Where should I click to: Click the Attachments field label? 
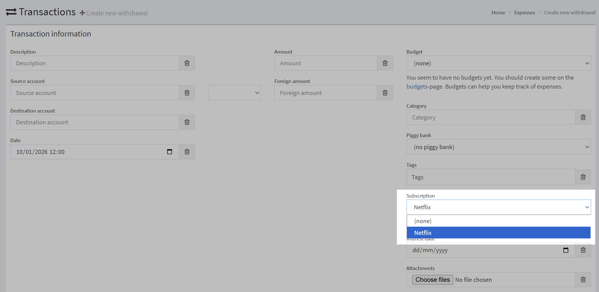(x=420, y=268)
